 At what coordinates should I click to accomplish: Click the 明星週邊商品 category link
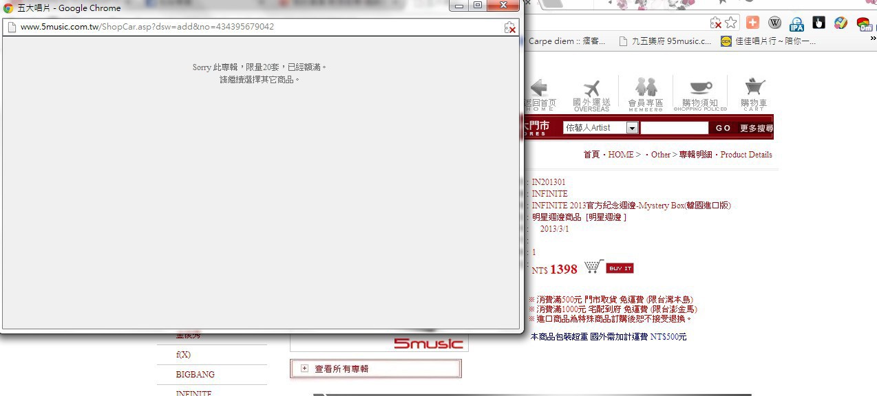(x=557, y=217)
